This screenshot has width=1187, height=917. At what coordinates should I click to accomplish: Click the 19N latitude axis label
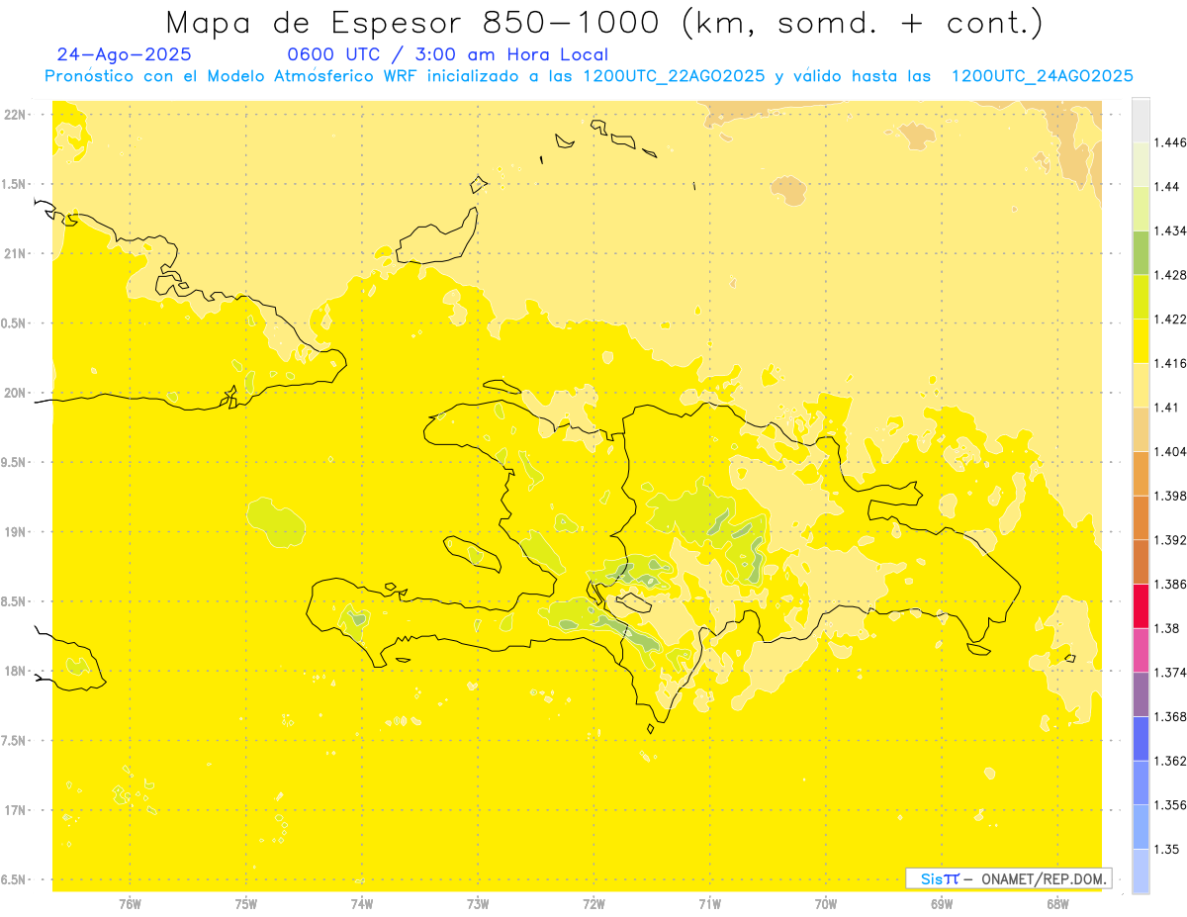15,532
